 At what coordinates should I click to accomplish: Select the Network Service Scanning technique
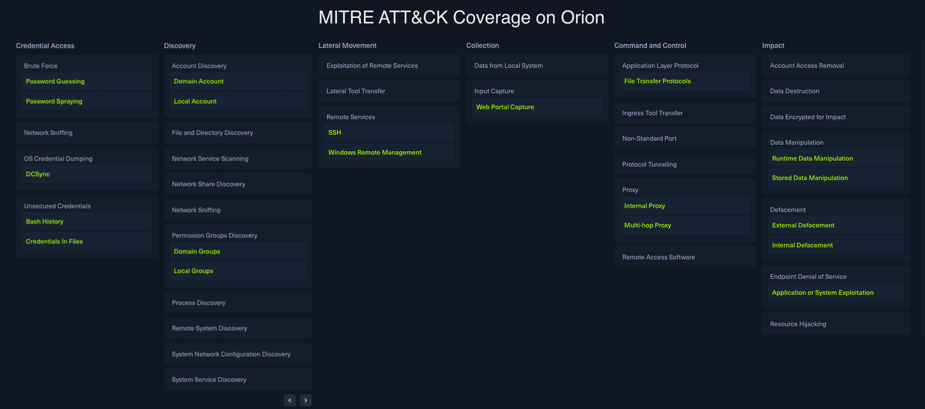click(210, 159)
